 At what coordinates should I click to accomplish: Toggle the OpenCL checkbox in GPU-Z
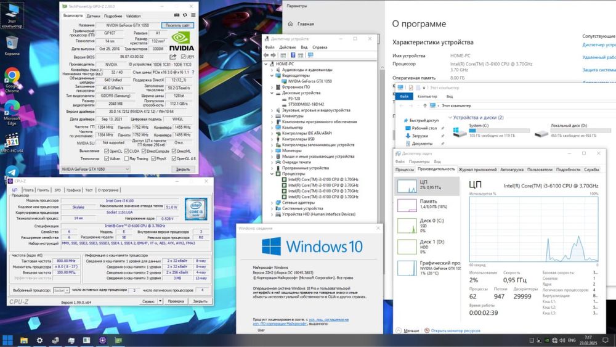(107, 151)
